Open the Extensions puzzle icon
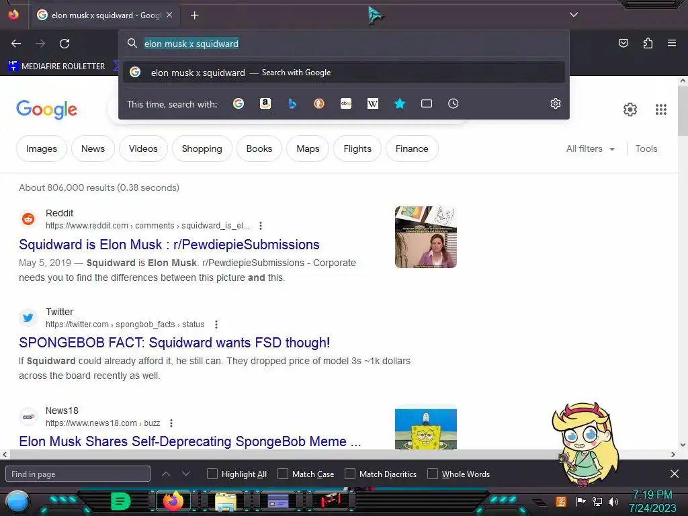Image resolution: width=688 pixels, height=516 pixels. tap(648, 43)
